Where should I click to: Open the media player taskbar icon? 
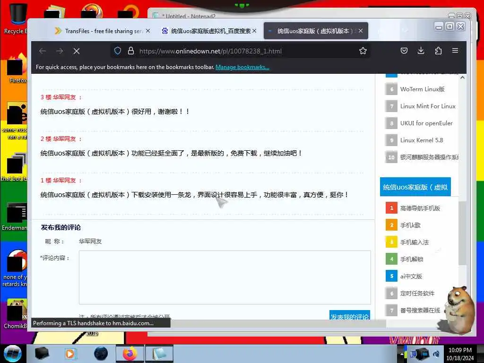click(70, 354)
